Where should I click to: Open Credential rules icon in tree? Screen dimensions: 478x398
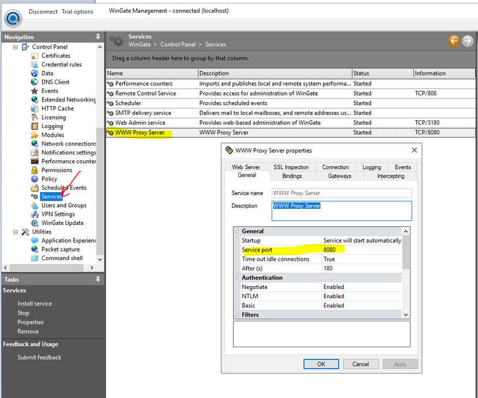pos(35,65)
